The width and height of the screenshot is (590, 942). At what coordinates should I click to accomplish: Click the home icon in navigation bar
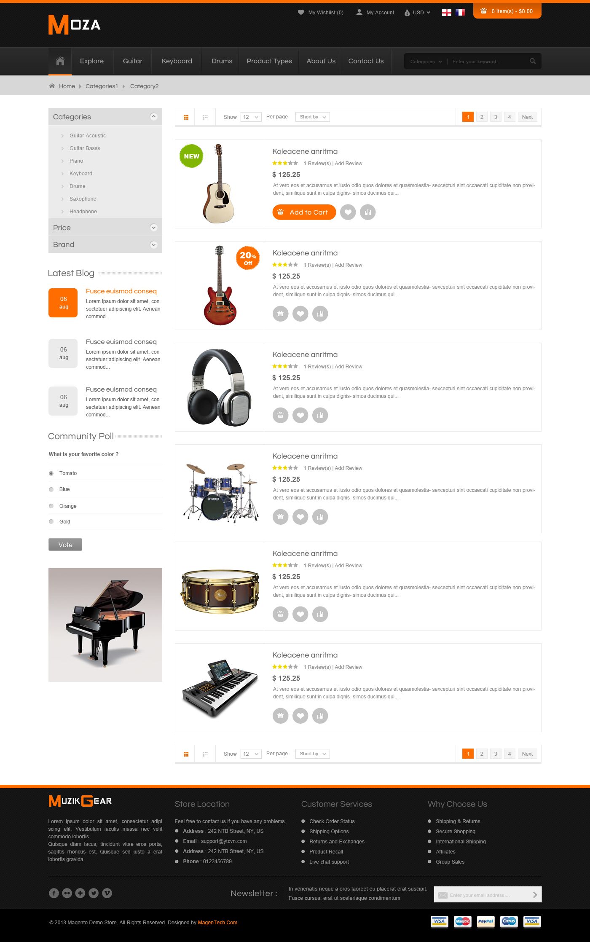(x=60, y=61)
